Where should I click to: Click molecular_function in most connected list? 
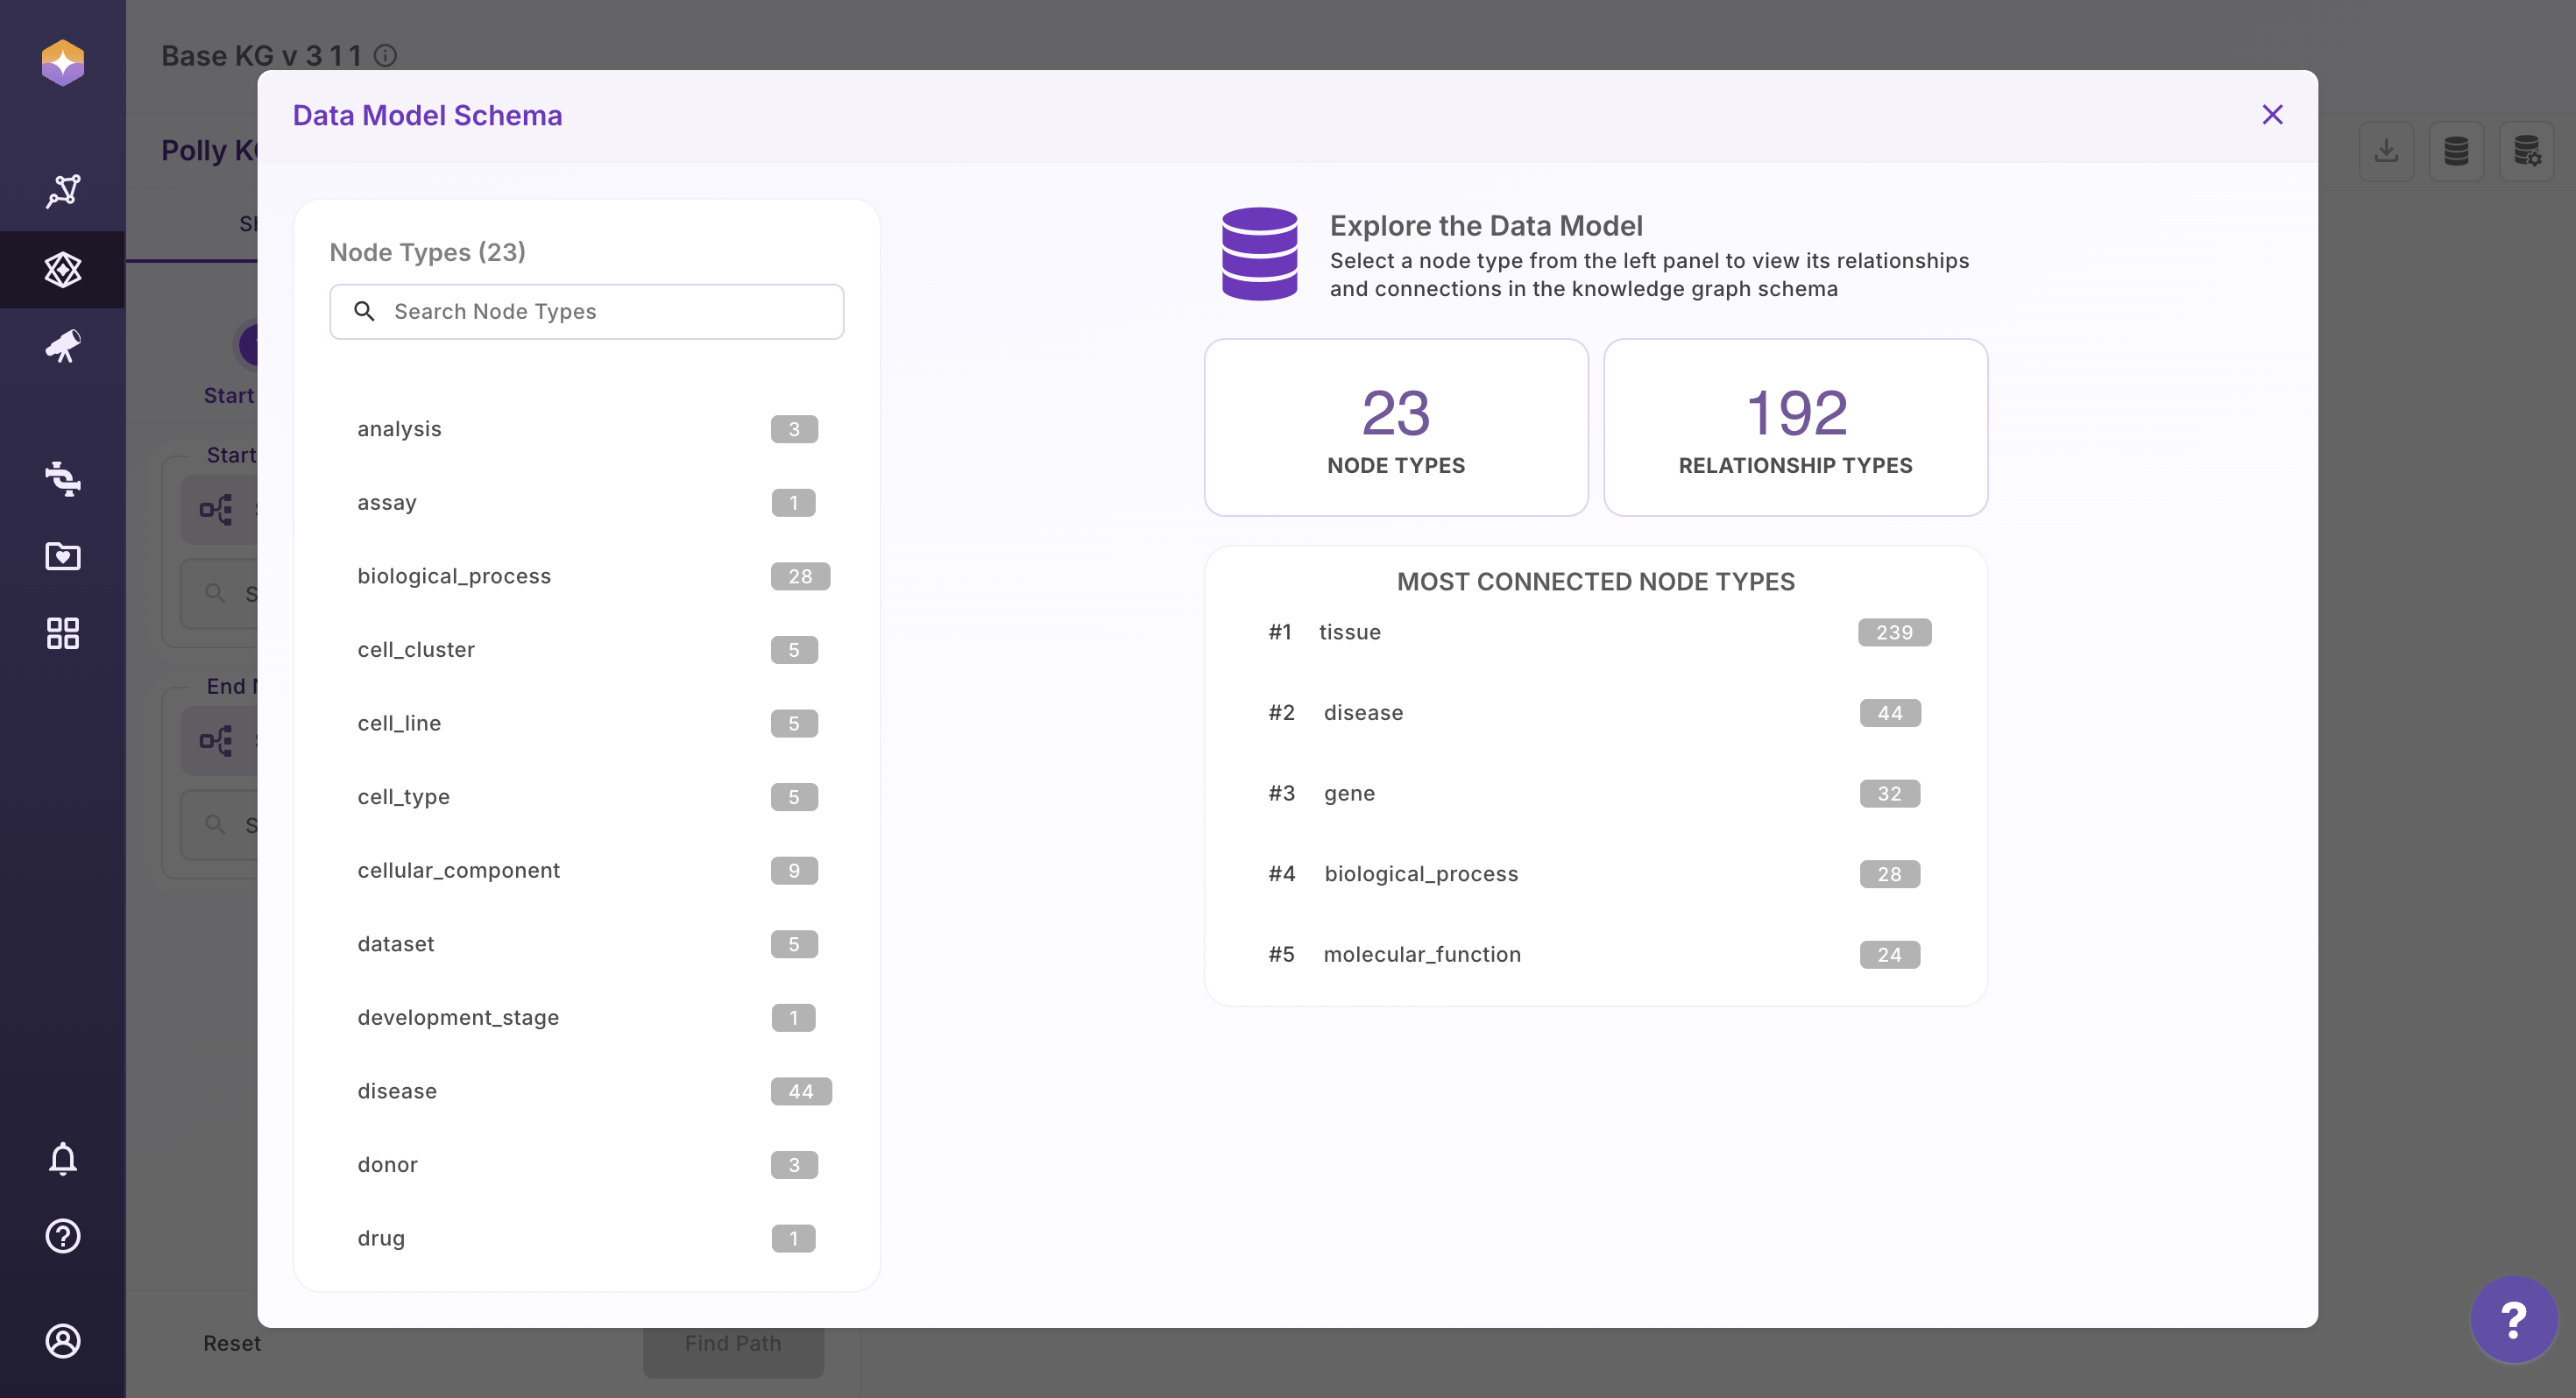coord(1421,954)
